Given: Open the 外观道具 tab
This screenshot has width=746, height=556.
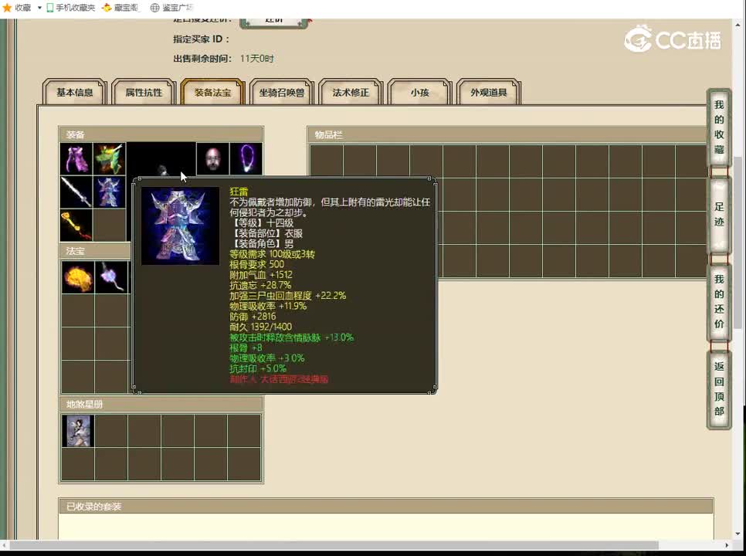Looking at the screenshot, I should point(488,92).
